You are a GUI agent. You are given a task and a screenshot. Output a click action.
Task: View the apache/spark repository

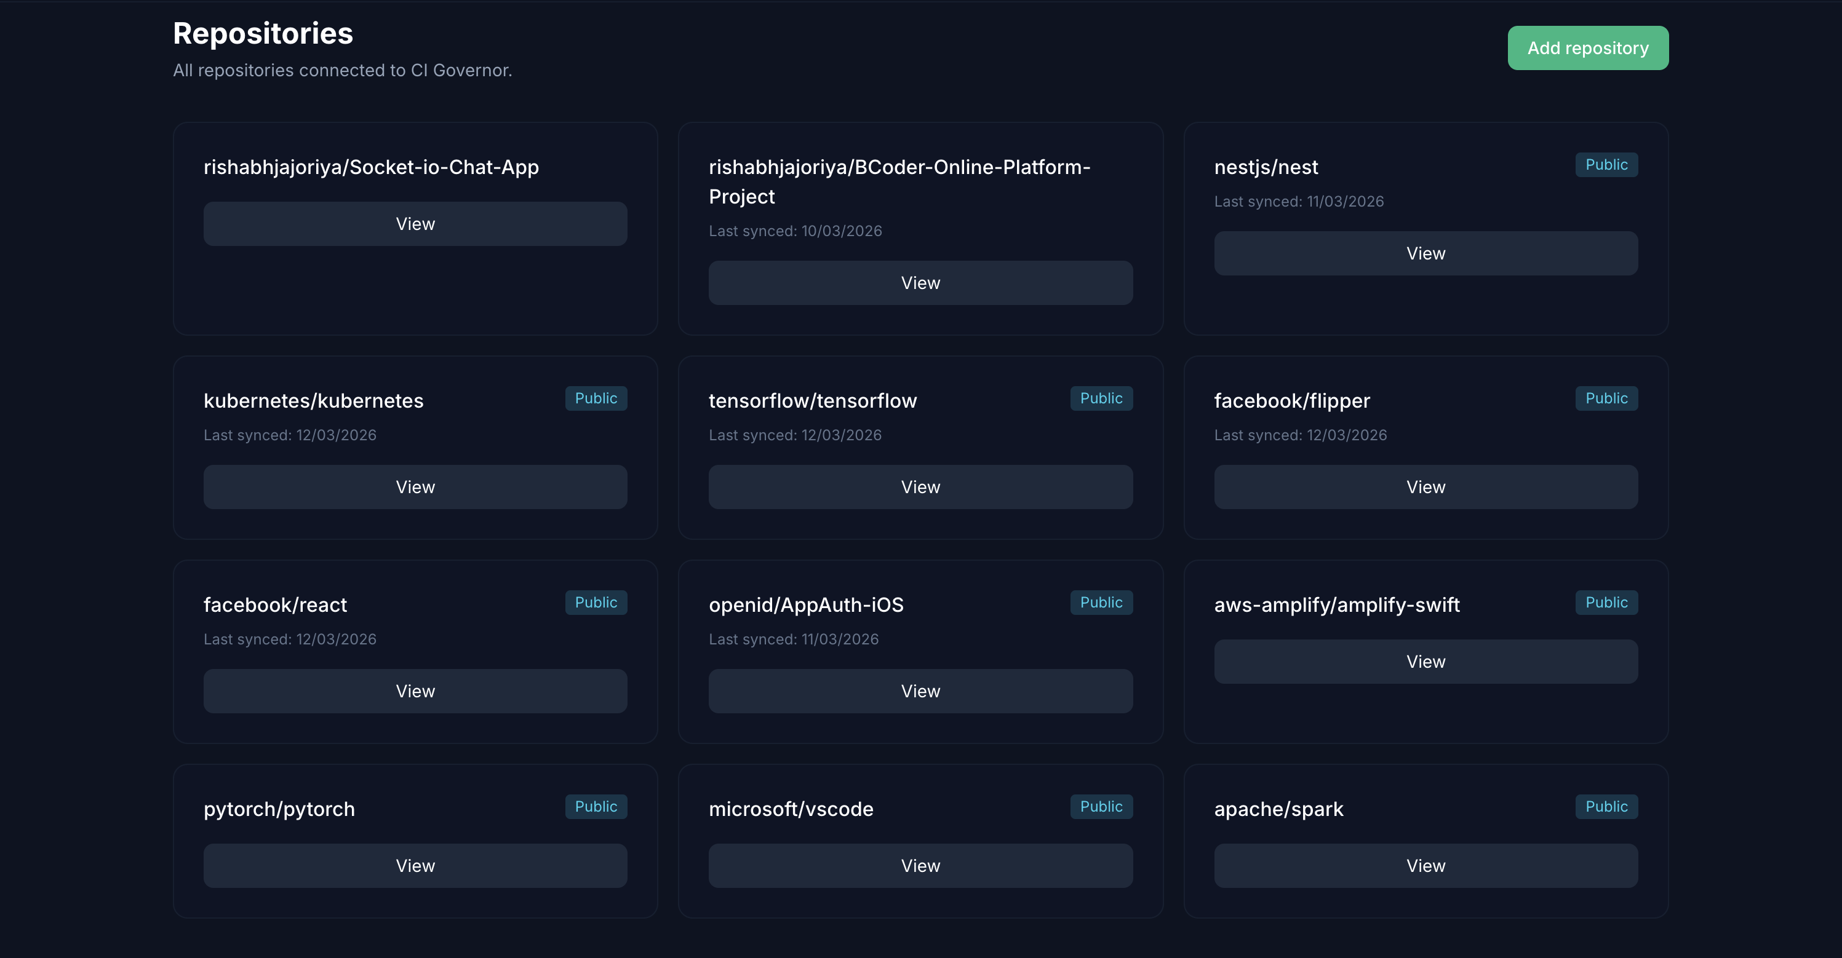tap(1425, 866)
